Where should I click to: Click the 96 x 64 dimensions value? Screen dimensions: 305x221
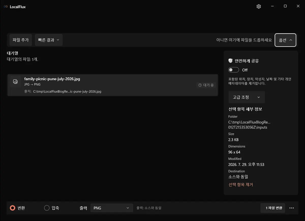coord(234,152)
